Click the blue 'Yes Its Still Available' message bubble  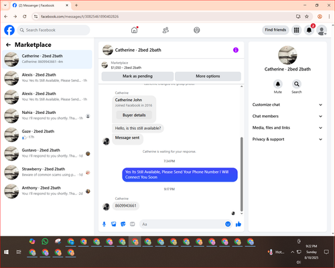180,175
